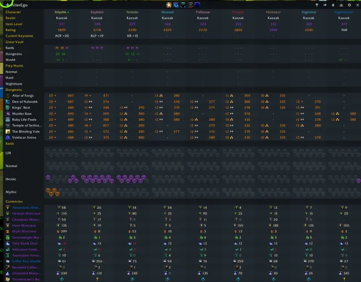Click the Den of Nalorakk dungeon icon
Viewport: 361px width, 282px height.
(8, 102)
